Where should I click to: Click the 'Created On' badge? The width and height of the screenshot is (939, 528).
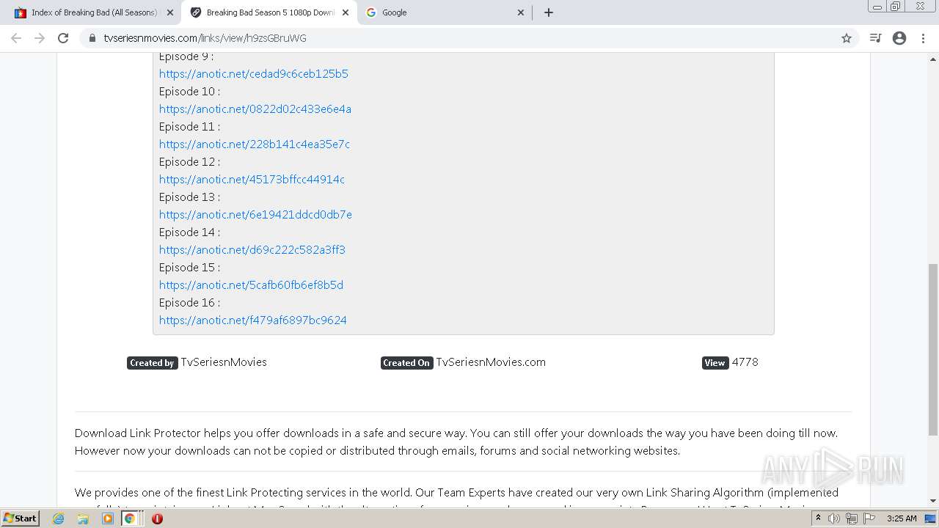coord(406,363)
